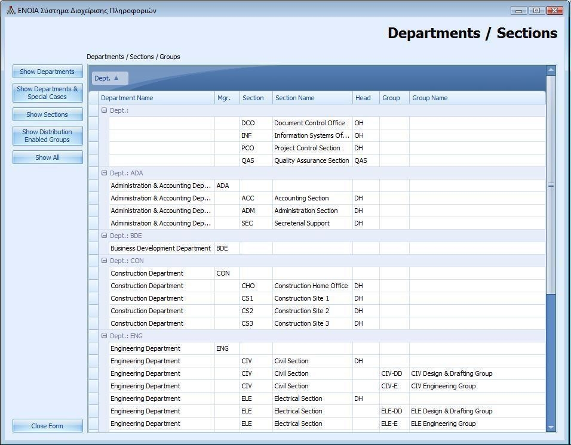Screen dimensions: 571x445
Task: Collapse the Dept.: CON group
Action: coord(105,261)
